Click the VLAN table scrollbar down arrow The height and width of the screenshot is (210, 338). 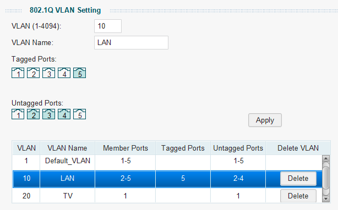pyautogui.click(x=326, y=199)
